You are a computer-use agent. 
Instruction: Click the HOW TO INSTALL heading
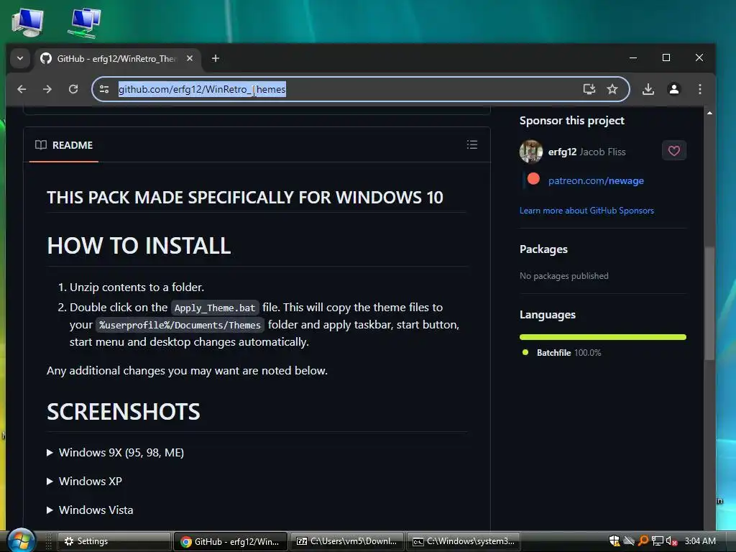pyautogui.click(x=139, y=246)
